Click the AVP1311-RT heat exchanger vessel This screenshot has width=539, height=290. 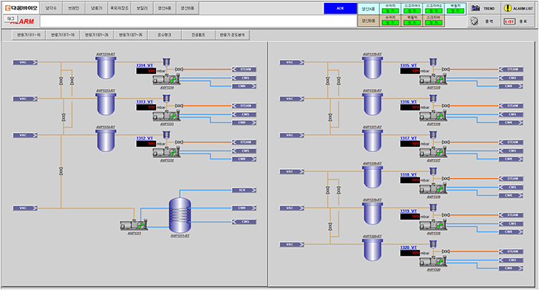pos(180,215)
